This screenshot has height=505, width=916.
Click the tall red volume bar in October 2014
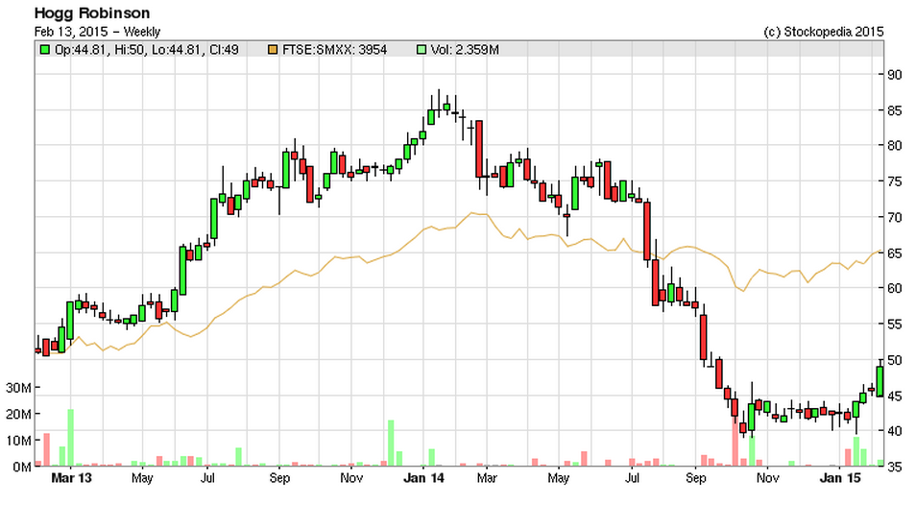coord(735,441)
